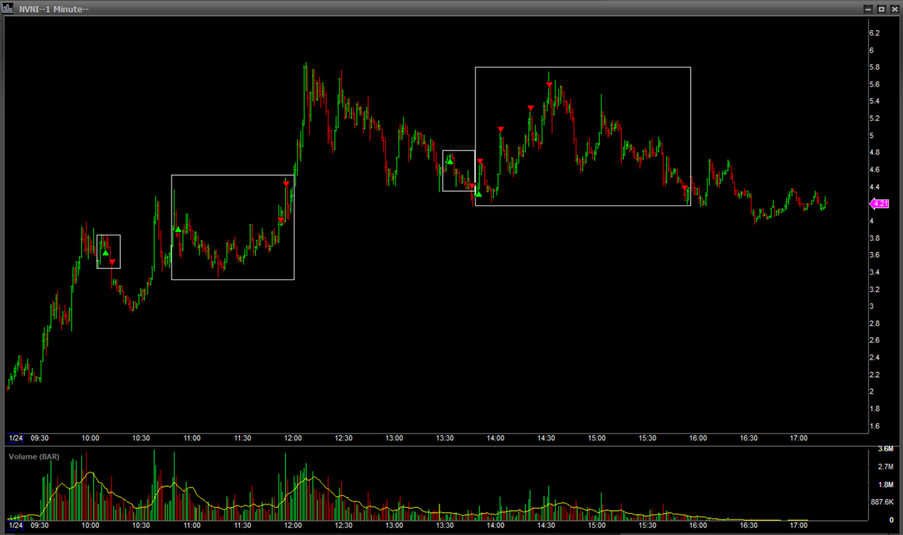
Task: Click the 5.4 price axis label
Action: pyautogui.click(x=874, y=102)
